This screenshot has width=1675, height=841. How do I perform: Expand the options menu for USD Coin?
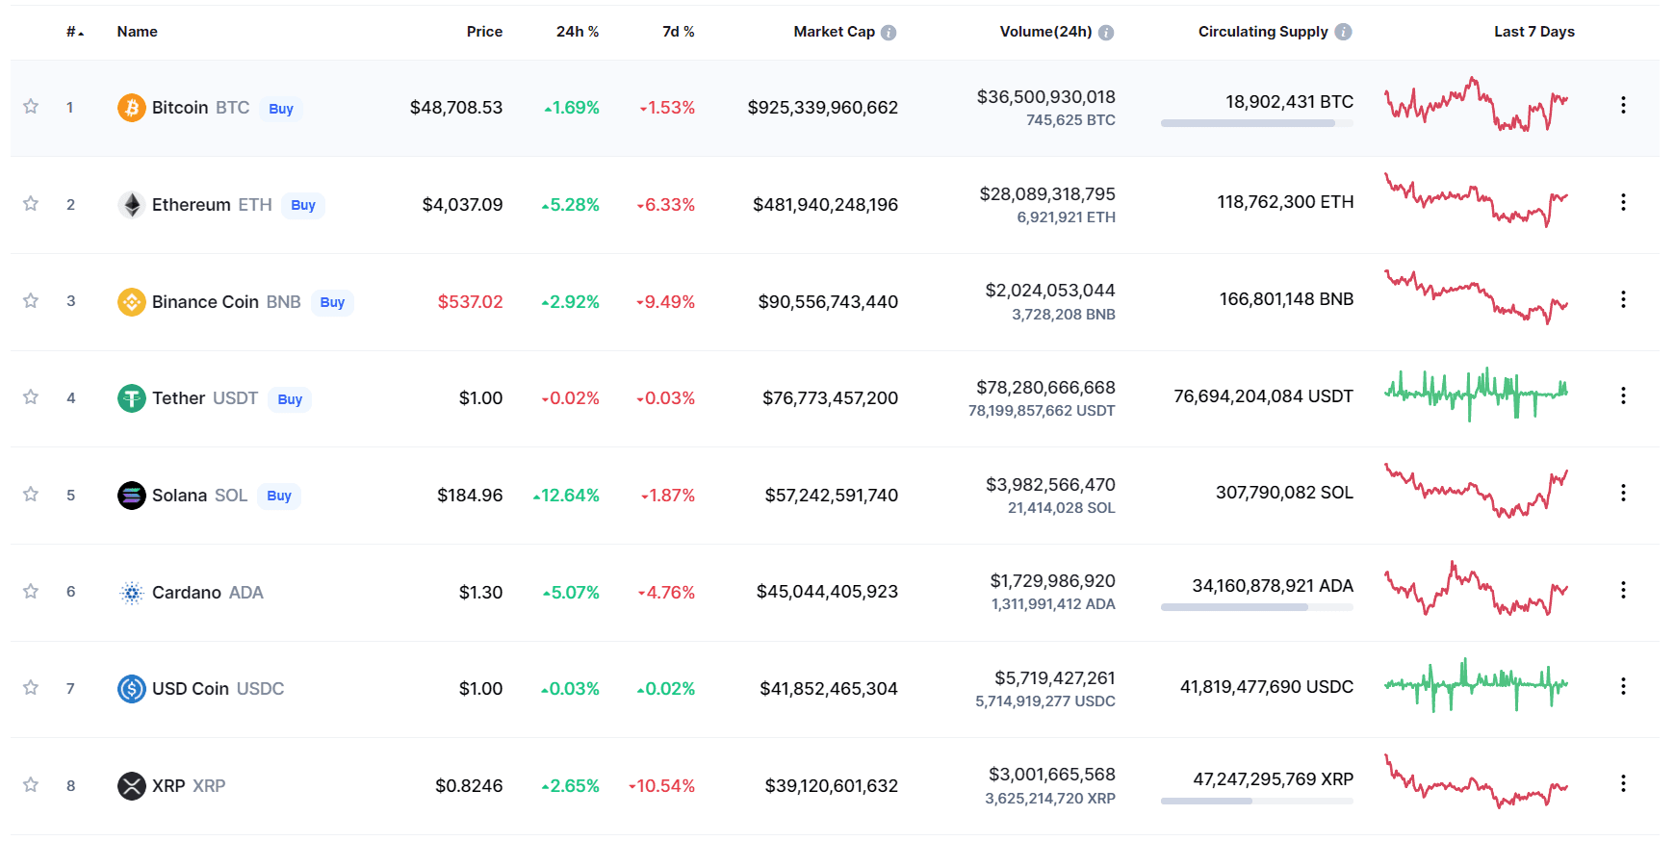pyautogui.click(x=1623, y=686)
